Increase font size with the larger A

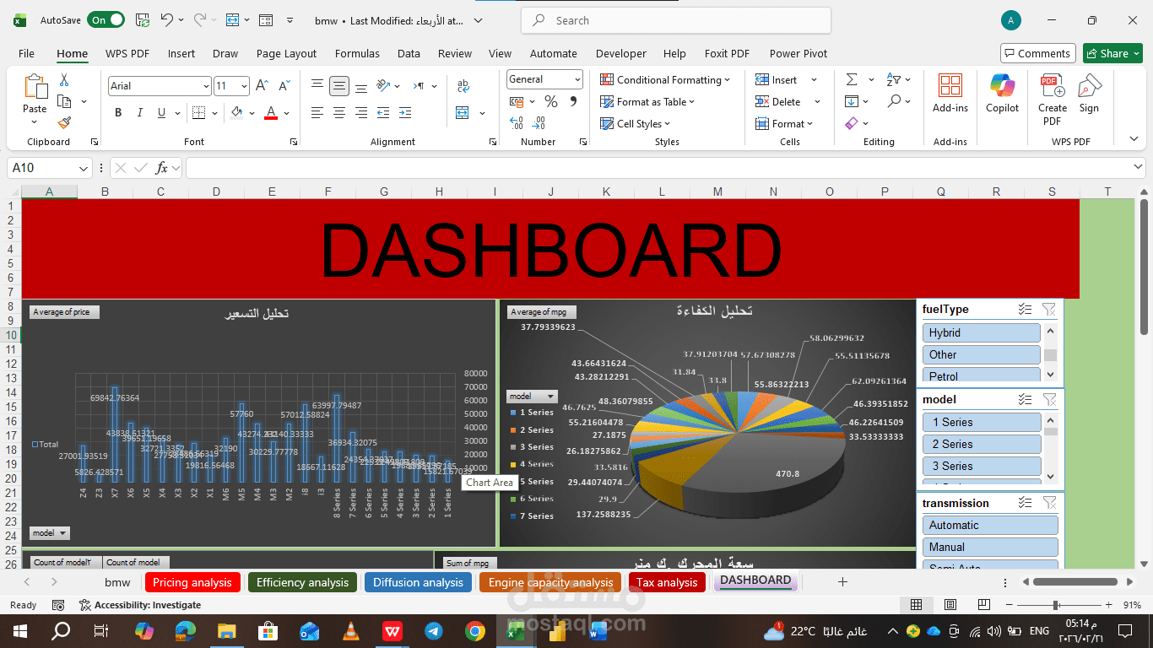pos(262,85)
